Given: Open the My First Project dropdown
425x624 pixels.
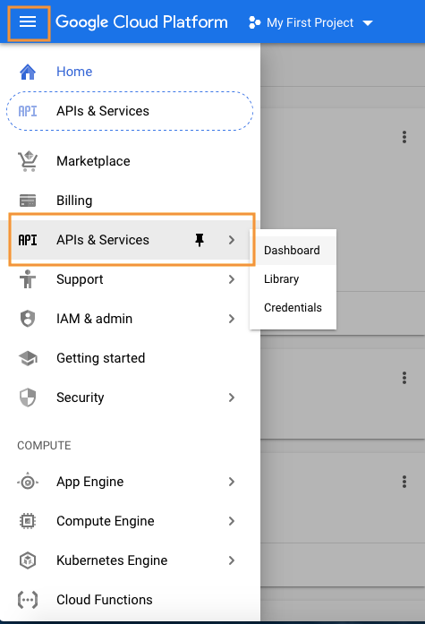Looking at the screenshot, I should (310, 22).
